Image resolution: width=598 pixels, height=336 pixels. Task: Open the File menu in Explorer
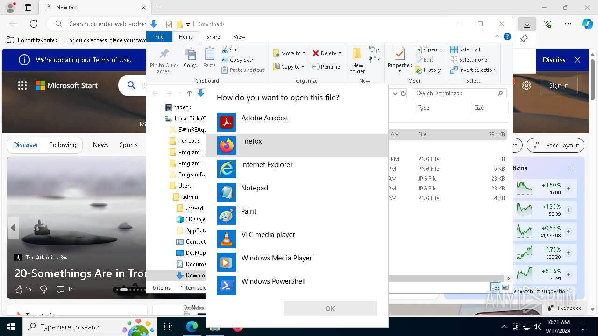point(159,37)
